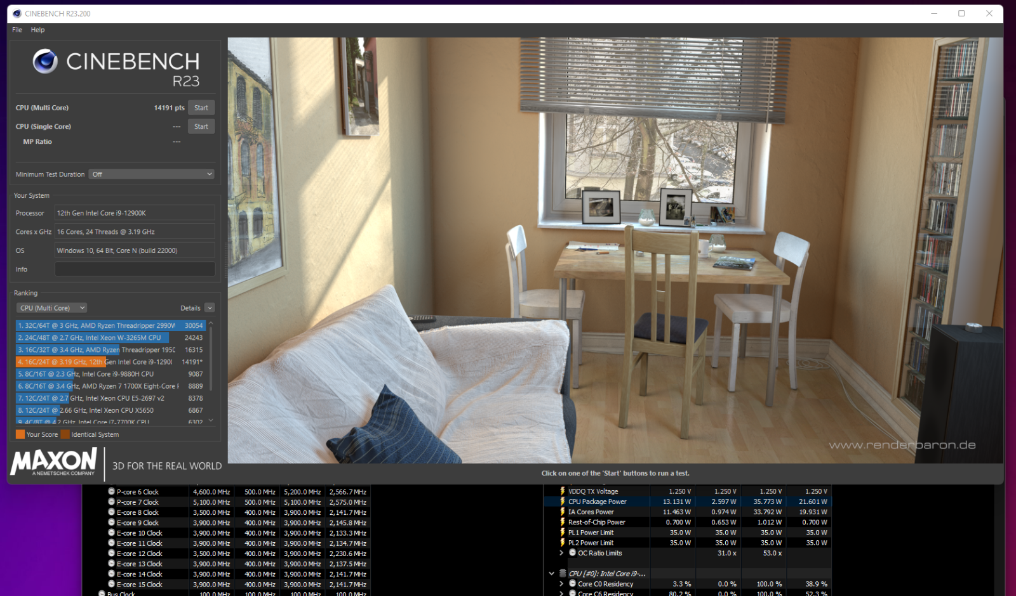
Task: Click inside the empty Info field
Action: 135,269
